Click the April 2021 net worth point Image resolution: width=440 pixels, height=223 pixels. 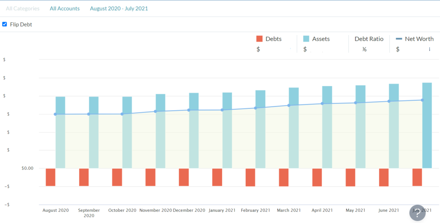pos(322,104)
